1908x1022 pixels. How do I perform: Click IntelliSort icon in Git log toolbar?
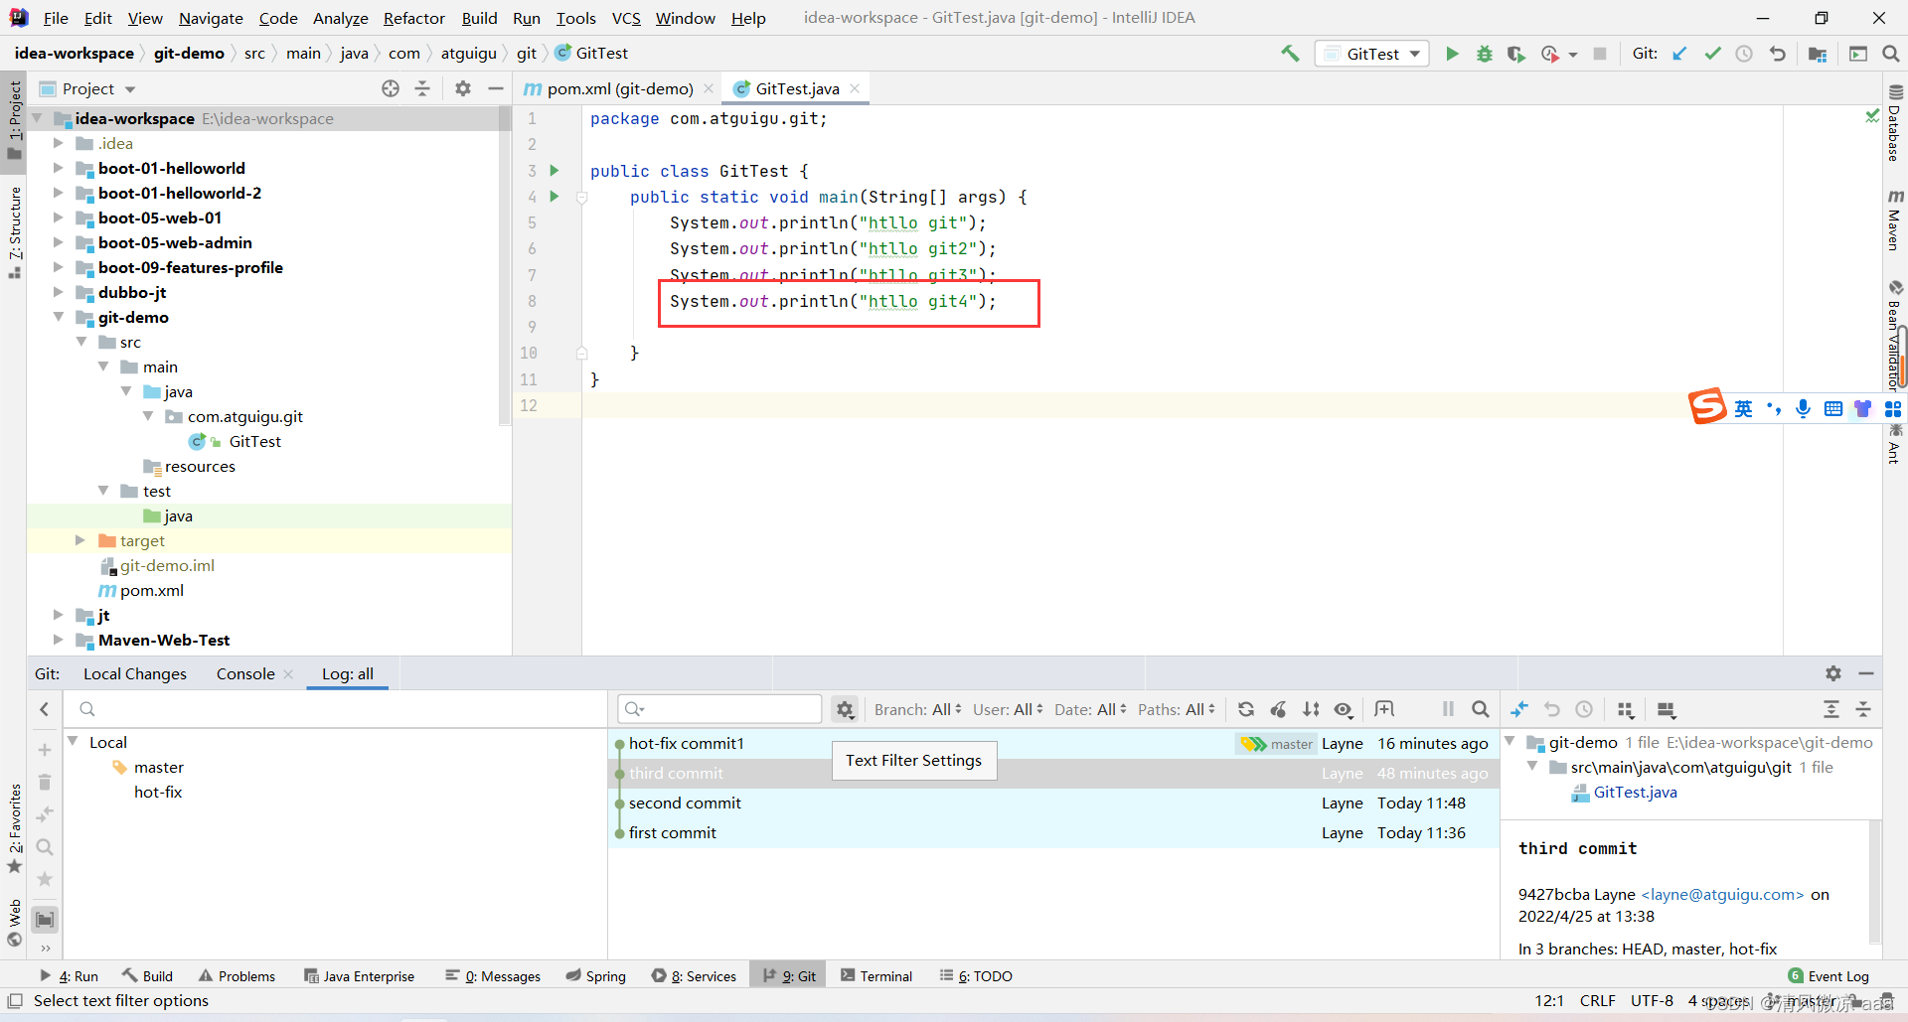(x=1312, y=709)
